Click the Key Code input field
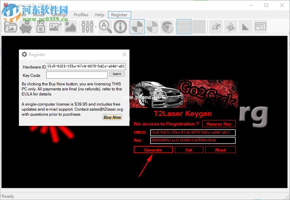The width and height of the screenshot is (290, 200). [77, 75]
